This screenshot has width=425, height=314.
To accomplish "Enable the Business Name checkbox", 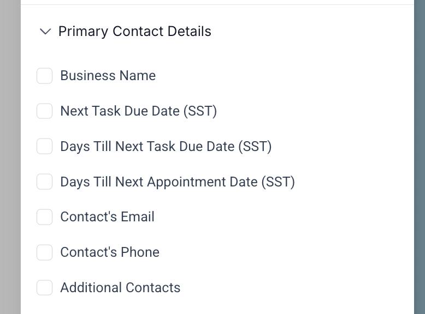I will click(x=44, y=76).
